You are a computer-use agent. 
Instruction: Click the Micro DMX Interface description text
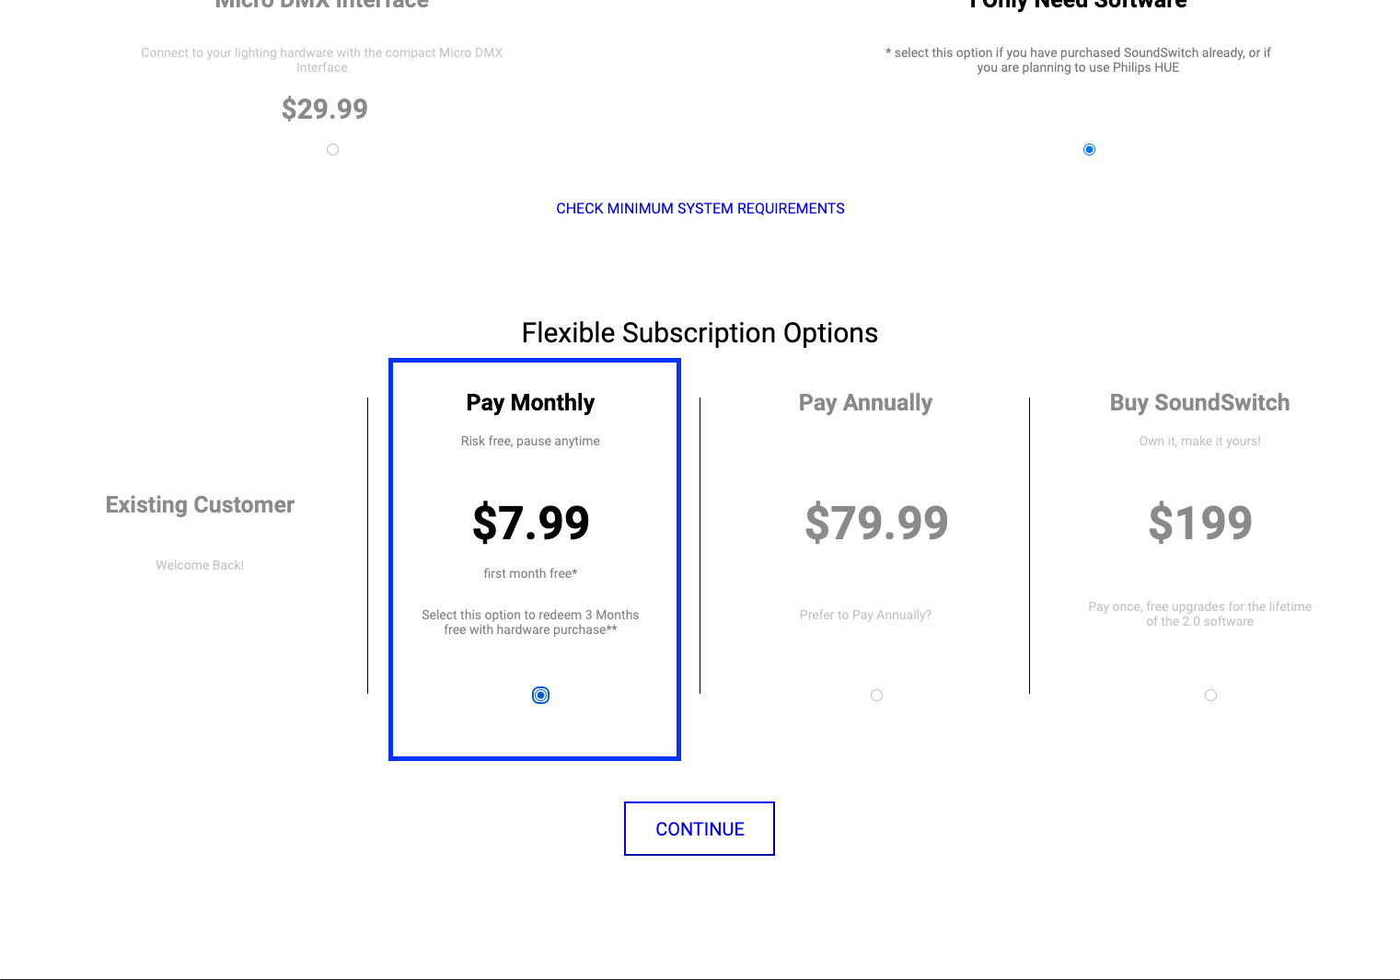pyautogui.click(x=322, y=60)
